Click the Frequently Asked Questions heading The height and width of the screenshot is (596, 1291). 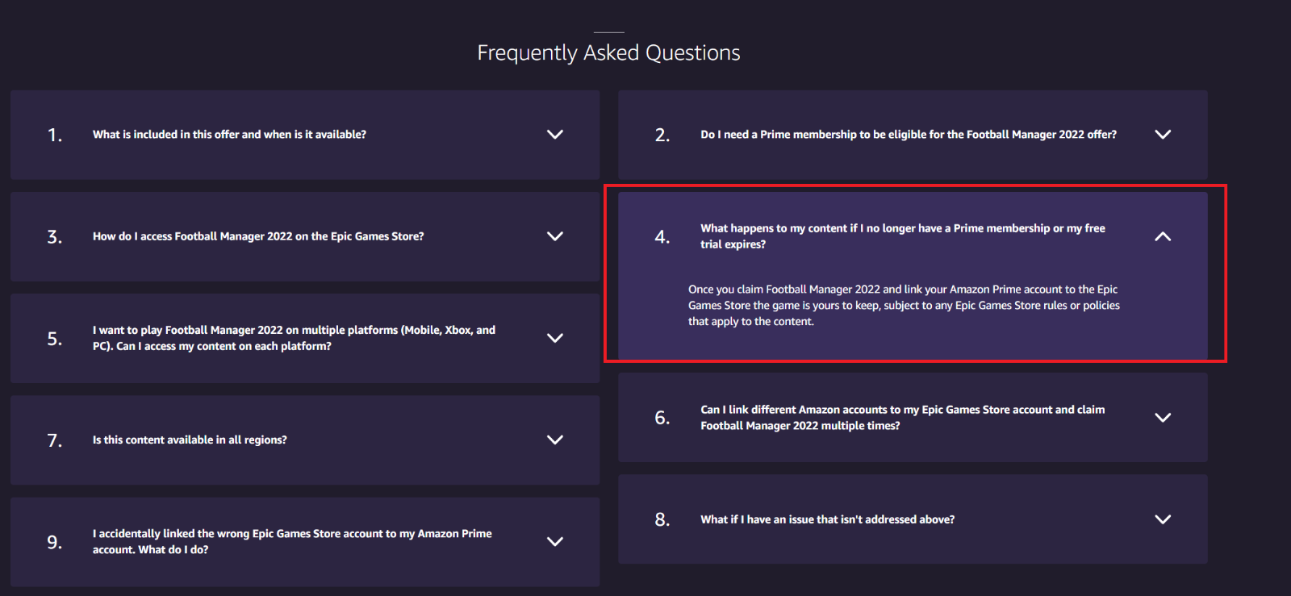(608, 53)
